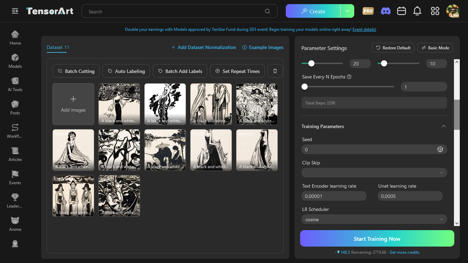Viewport: 468px width, 263px height.
Task: Open Events in the sidebar
Action: click(x=15, y=177)
